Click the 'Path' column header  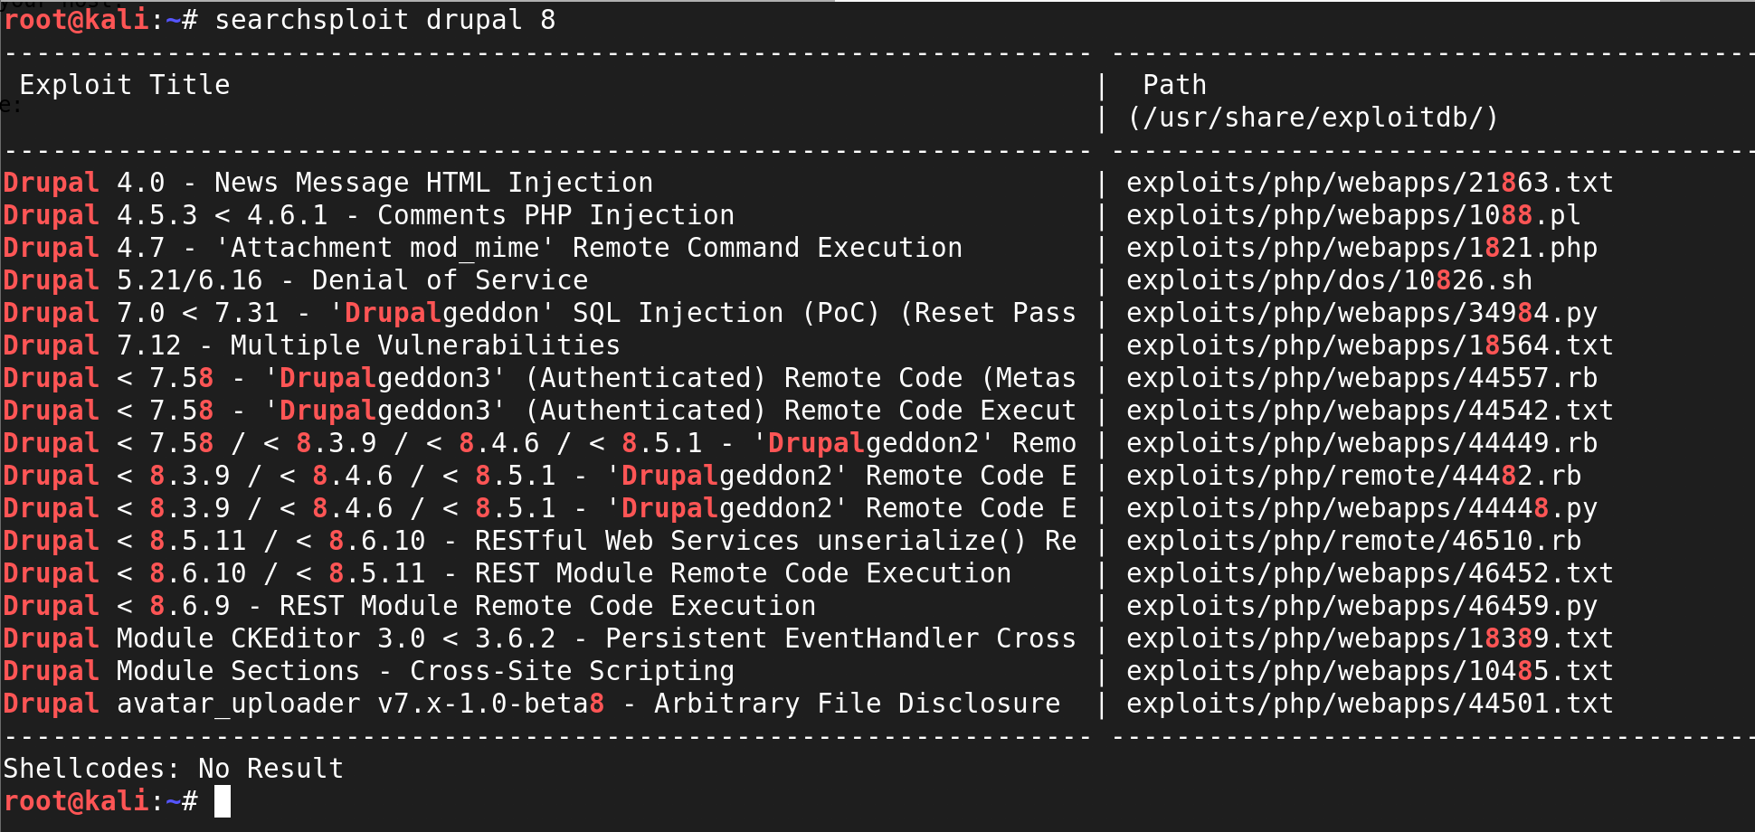tap(1174, 85)
